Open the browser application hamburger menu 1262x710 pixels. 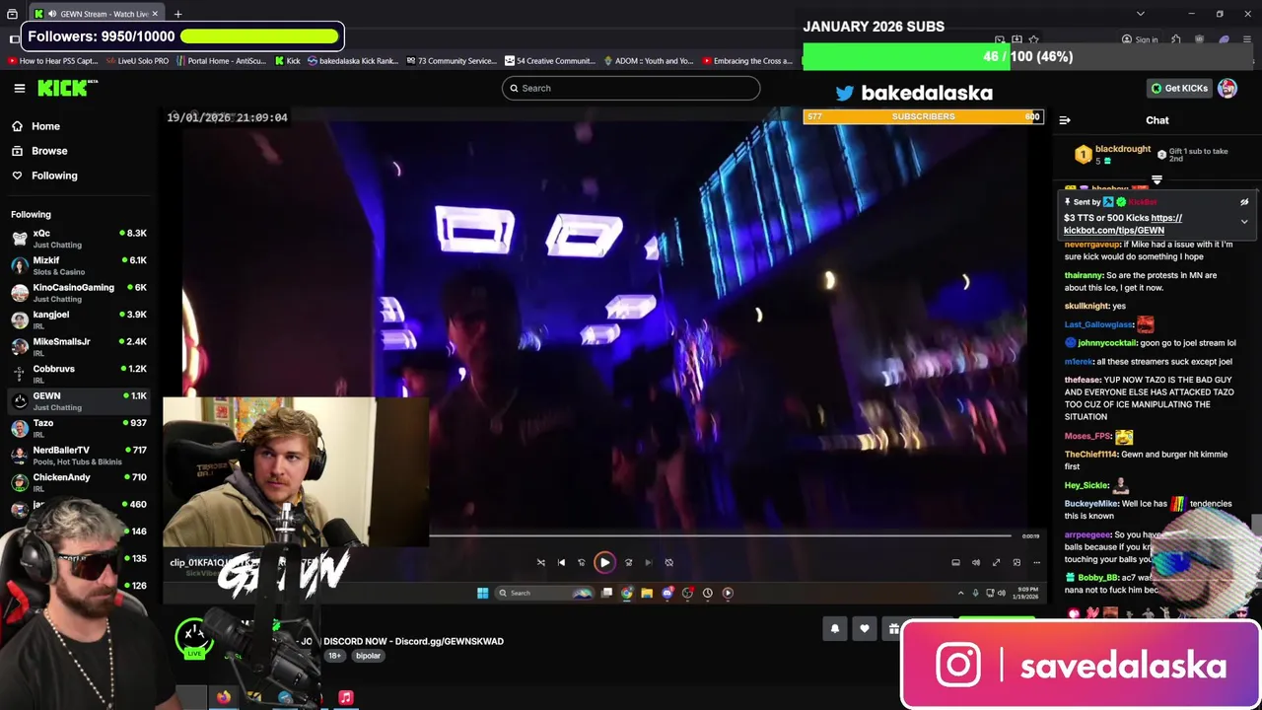[x=1246, y=39]
